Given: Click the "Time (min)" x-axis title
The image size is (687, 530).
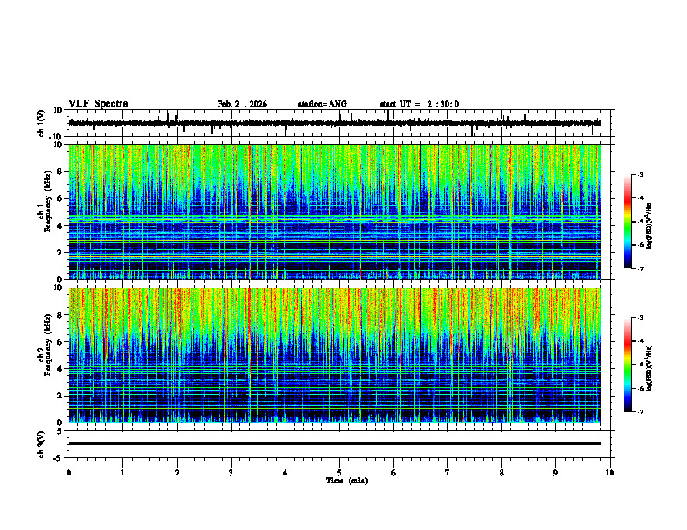Looking at the screenshot, I should [347, 481].
